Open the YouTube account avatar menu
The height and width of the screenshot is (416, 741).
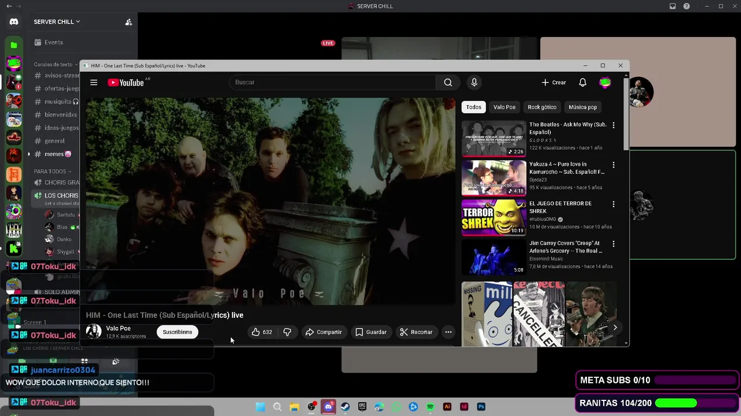(605, 83)
